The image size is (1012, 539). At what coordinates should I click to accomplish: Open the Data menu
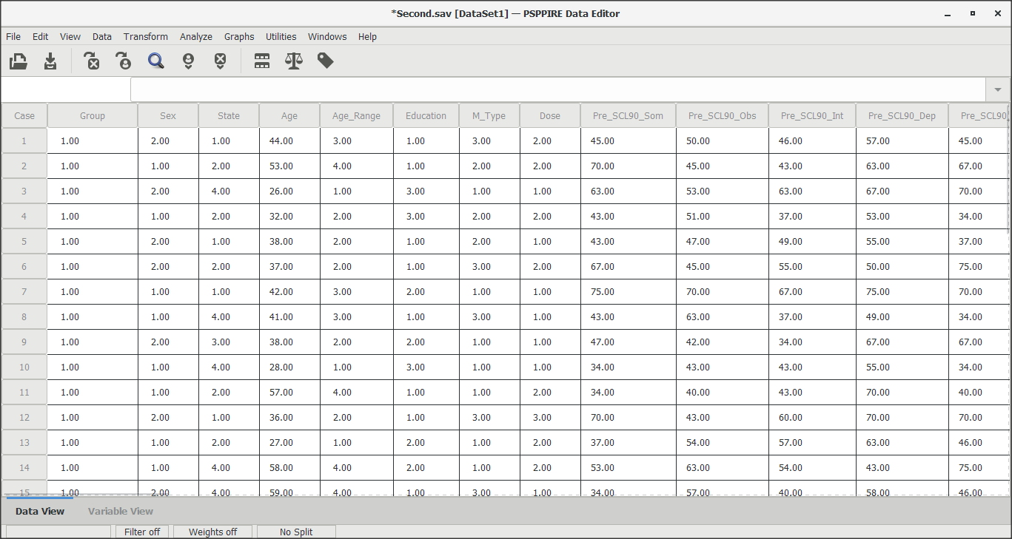102,36
